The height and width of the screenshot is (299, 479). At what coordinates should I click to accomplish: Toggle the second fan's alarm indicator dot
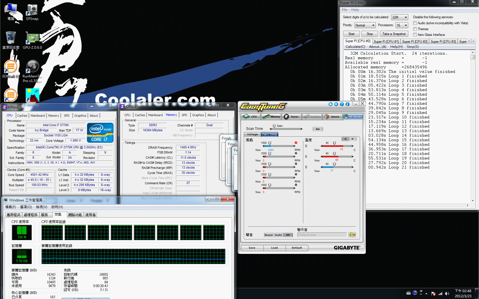[296, 153]
